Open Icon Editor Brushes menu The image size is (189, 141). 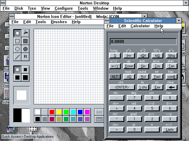point(59,22)
